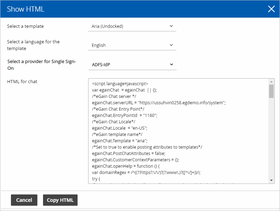Click the line 'egainChat.PostChatAttributes = false;'
The height and width of the screenshot is (211, 280).
point(129,153)
